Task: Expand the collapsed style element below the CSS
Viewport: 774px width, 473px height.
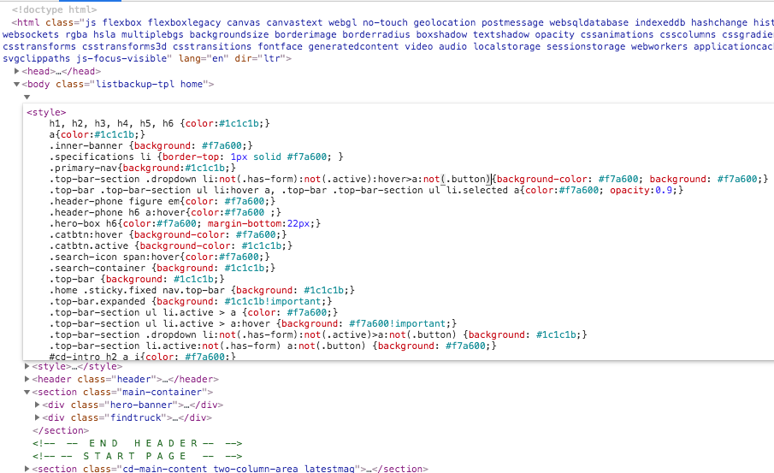Action: point(27,367)
